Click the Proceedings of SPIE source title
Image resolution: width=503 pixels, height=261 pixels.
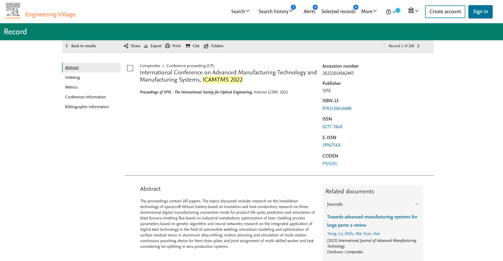pyautogui.click(x=196, y=92)
